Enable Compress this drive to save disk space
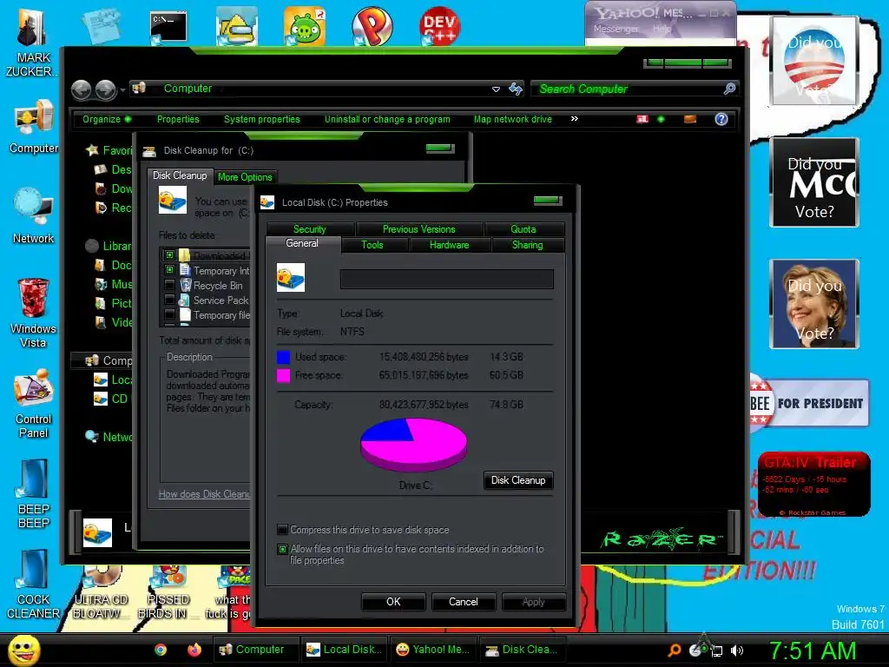 (x=282, y=530)
